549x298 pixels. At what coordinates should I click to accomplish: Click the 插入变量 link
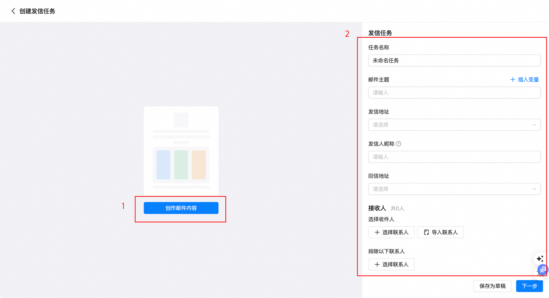524,79
